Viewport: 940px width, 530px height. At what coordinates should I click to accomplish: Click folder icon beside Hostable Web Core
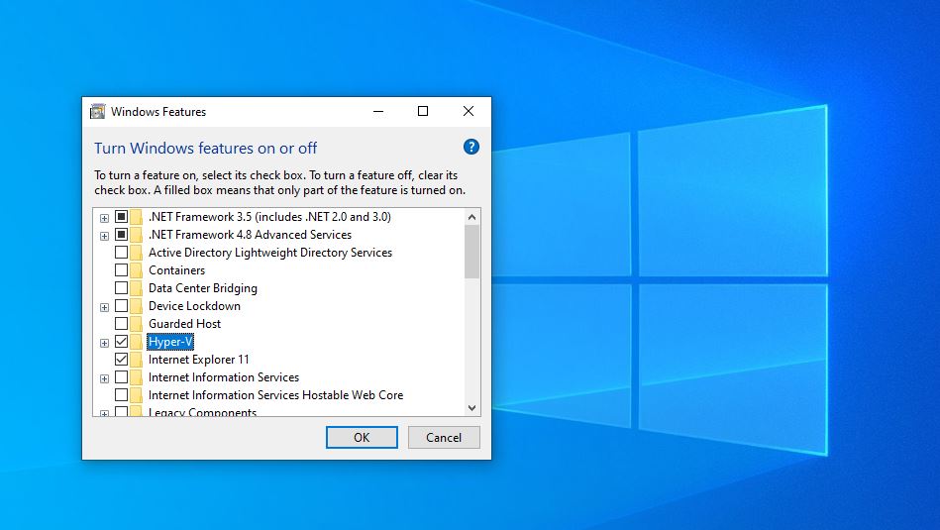click(x=137, y=395)
